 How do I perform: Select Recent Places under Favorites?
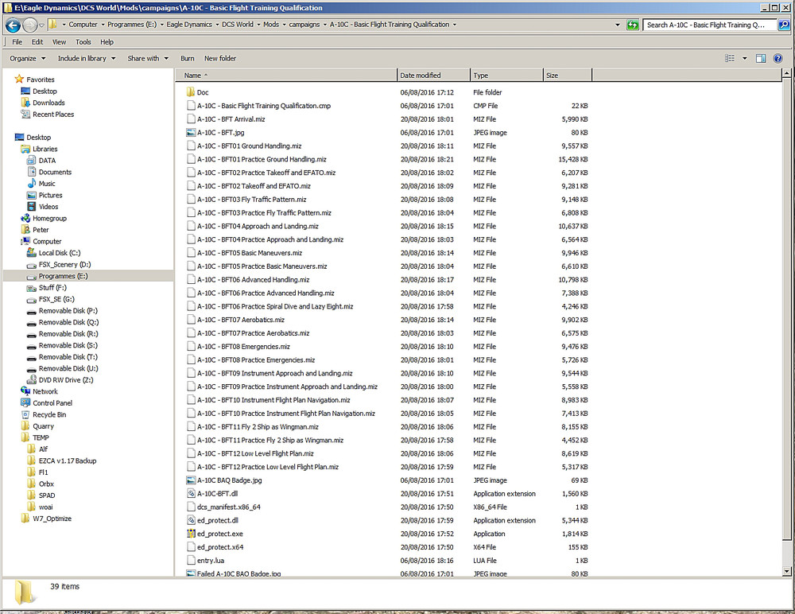[53, 115]
